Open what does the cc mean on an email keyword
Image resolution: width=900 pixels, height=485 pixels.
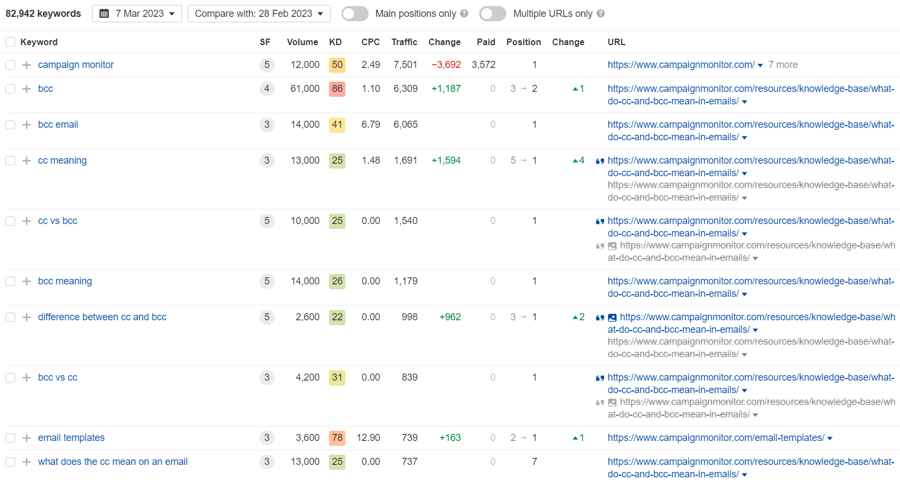click(x=113, y=462)
